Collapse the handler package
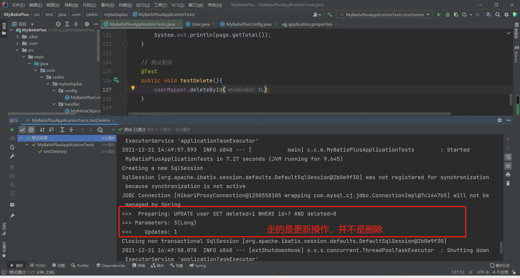520x278 pixels. (x=54, y=104)
